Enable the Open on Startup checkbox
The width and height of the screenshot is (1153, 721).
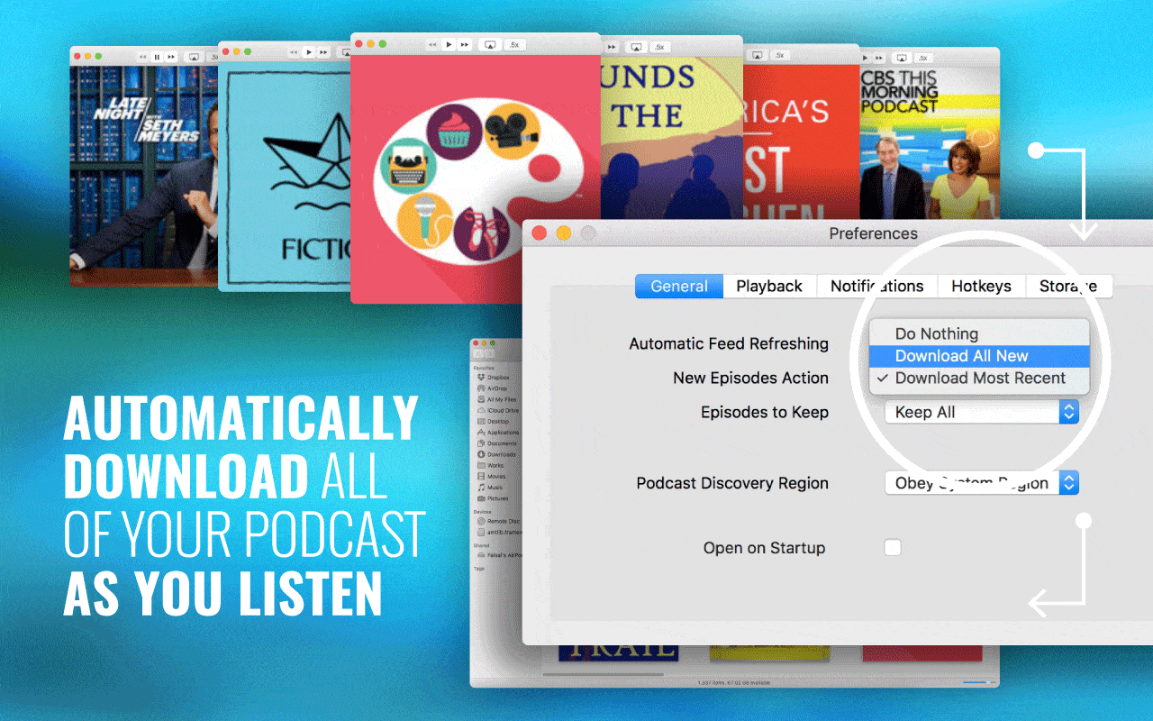point(893,547)
